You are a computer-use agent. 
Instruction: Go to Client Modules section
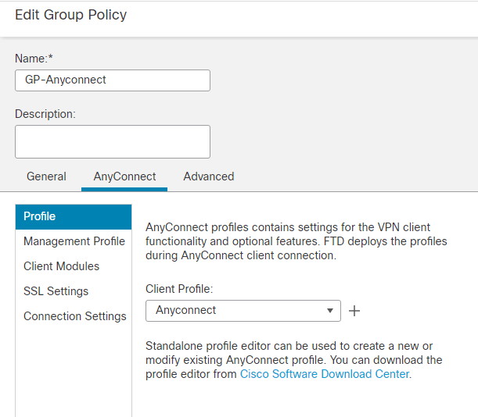click(x=62, y=266)
